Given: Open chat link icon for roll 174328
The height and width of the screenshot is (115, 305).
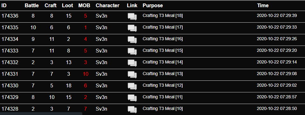Looking at the screenshot, I should tap(132, 110).
